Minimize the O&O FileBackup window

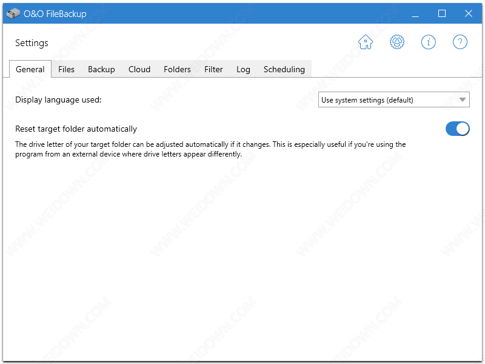point(415,13)
